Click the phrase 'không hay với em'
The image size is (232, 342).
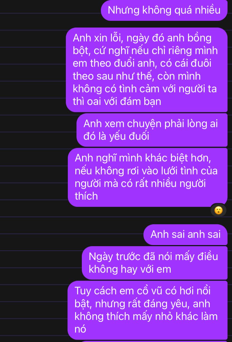pyautogui.click(x=130, y=269)
